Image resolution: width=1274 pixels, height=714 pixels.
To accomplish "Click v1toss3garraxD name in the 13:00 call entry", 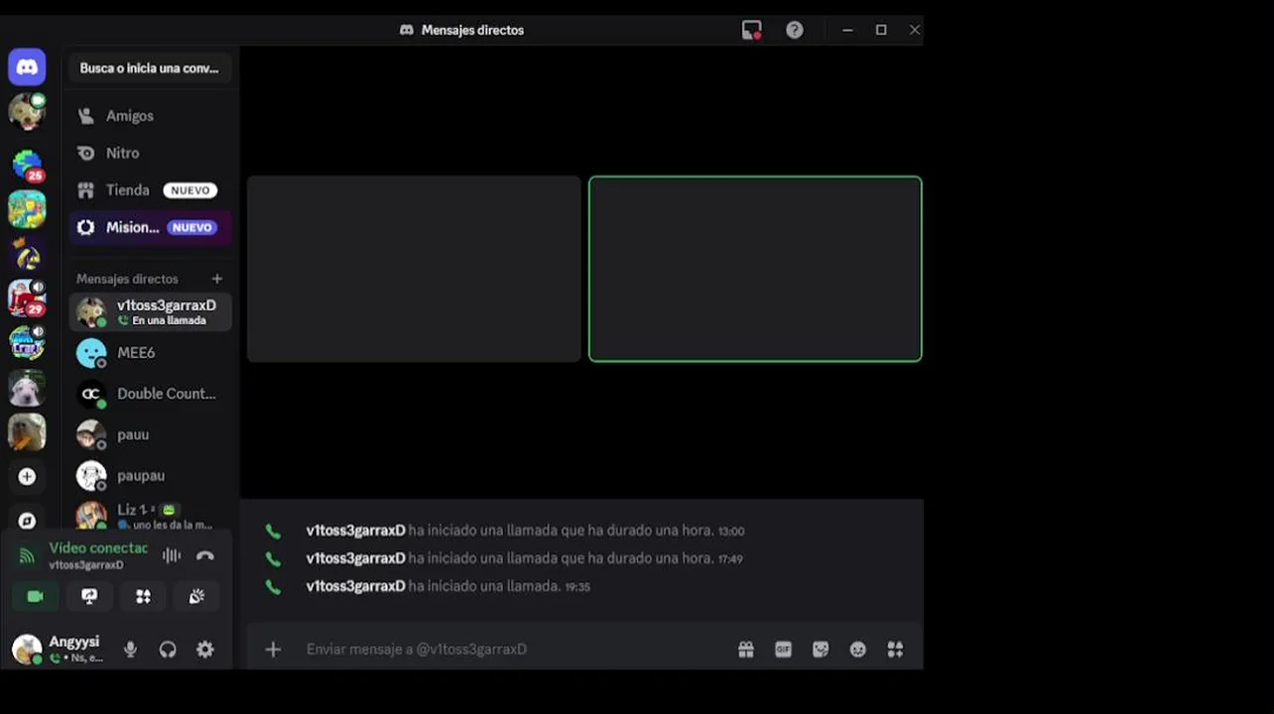I will pos(356,531).
